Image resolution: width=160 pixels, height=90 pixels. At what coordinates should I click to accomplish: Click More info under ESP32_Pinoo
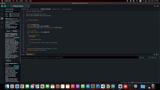[7, 29]
